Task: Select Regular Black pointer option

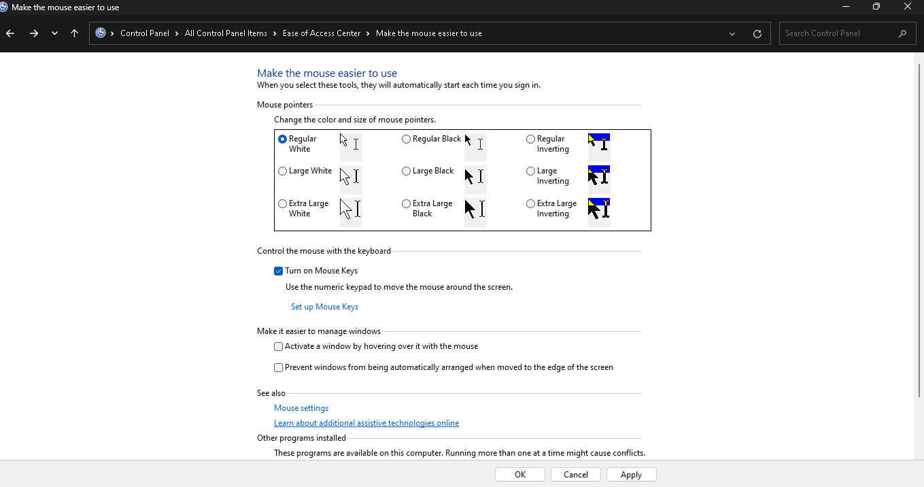Action: click(406, 139)
